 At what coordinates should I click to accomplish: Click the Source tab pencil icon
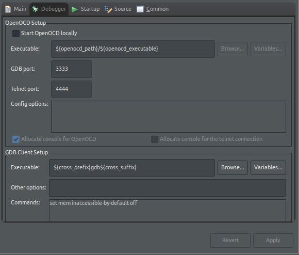point(108,9)
